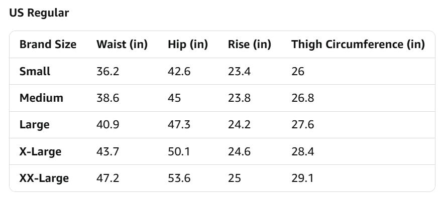Click the Small thigh circumference value 26

(298, 71)
